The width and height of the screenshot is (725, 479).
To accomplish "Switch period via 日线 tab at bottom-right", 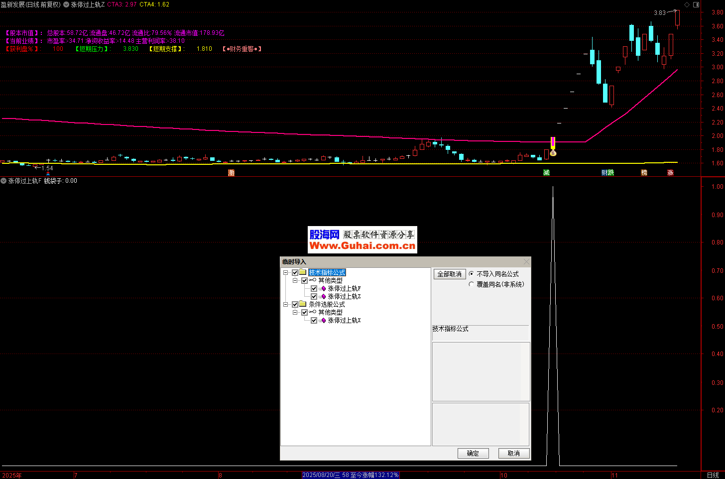I will click(713, 475).
